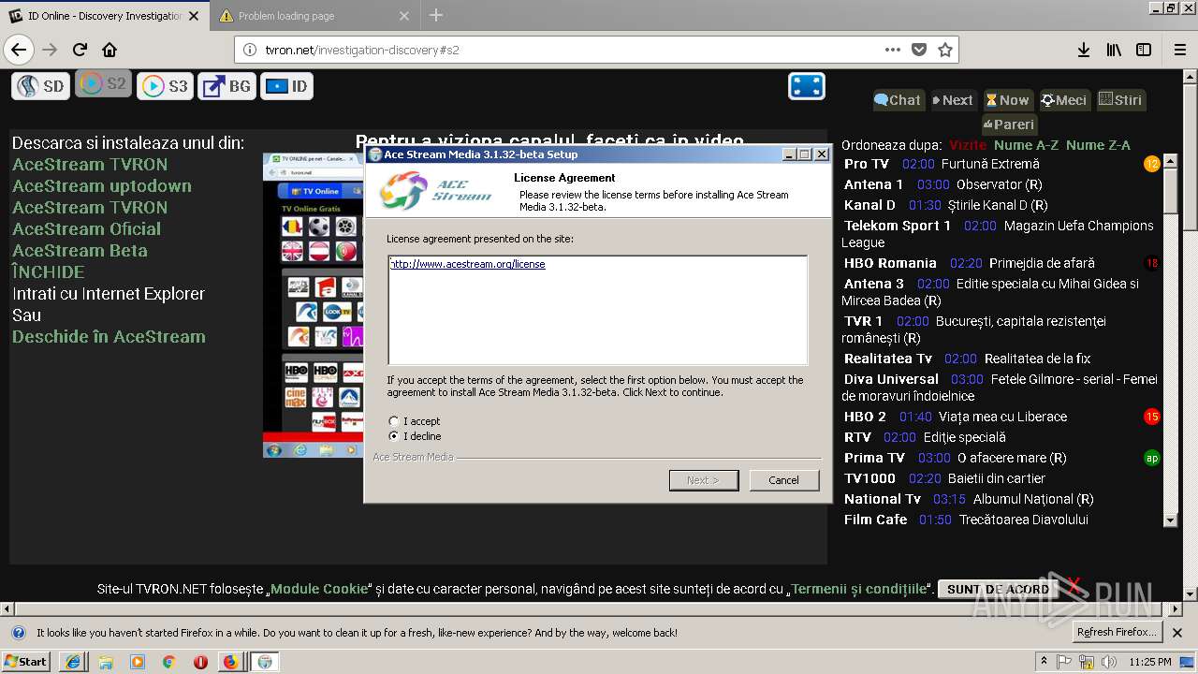Click the Next button in setup
The height and width of the screenshot is (674, 1198).
coord(703,480)
